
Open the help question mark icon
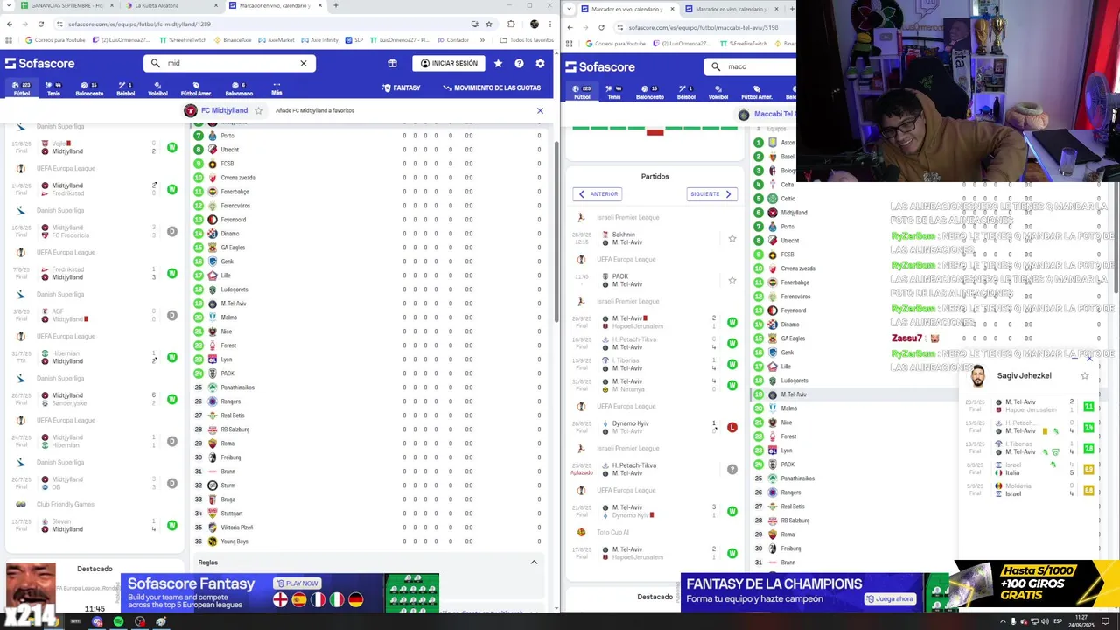click(x=519, y=63)
